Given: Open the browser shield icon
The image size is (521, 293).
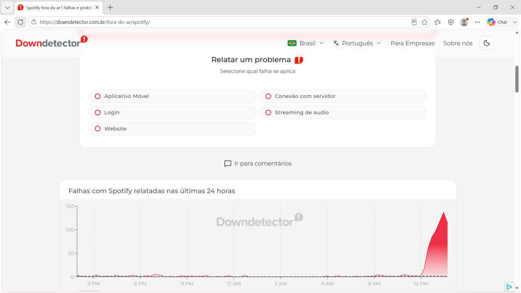Looking at the screenshot, I should (451, 22).
